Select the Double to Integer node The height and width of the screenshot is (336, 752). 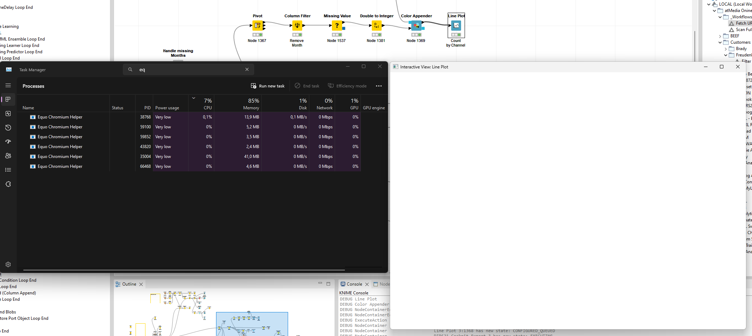[376, 25]
